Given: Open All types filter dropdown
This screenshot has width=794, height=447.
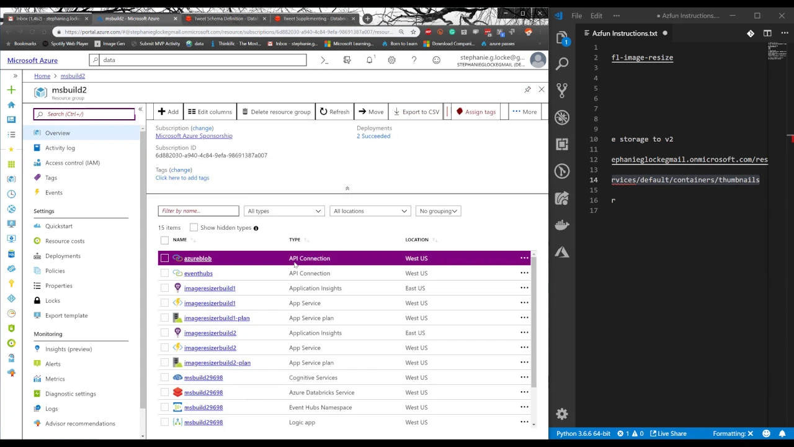Looking at the screenshot, I should pyautogui.click(x=284, y=211).
